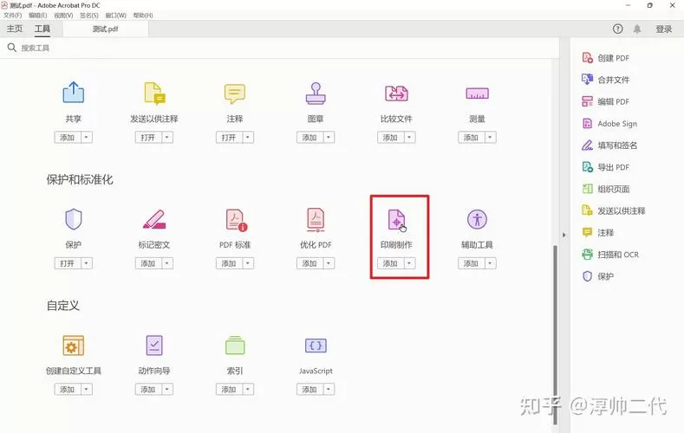684x433 pixels.
Task: Click 合并文件 in the right panel
Action: click(x=605, y=80)
